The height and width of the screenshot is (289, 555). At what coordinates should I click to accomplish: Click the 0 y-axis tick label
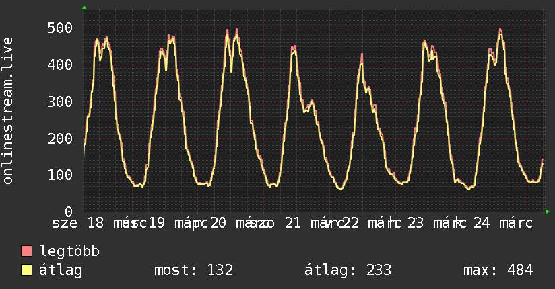[69, 212]
